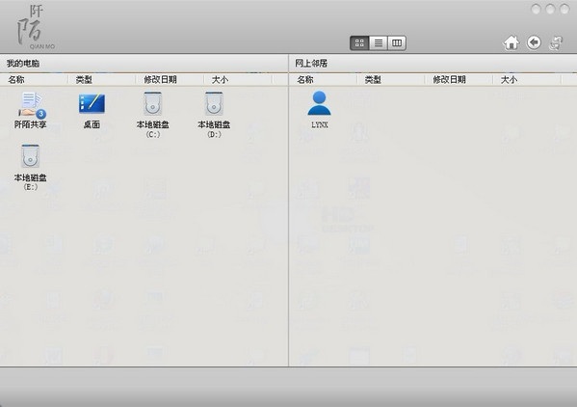This screenshot has width=577, height=407.
Task: Switch to list view mode
Action: pyautogui.click(x=378, y=43)
